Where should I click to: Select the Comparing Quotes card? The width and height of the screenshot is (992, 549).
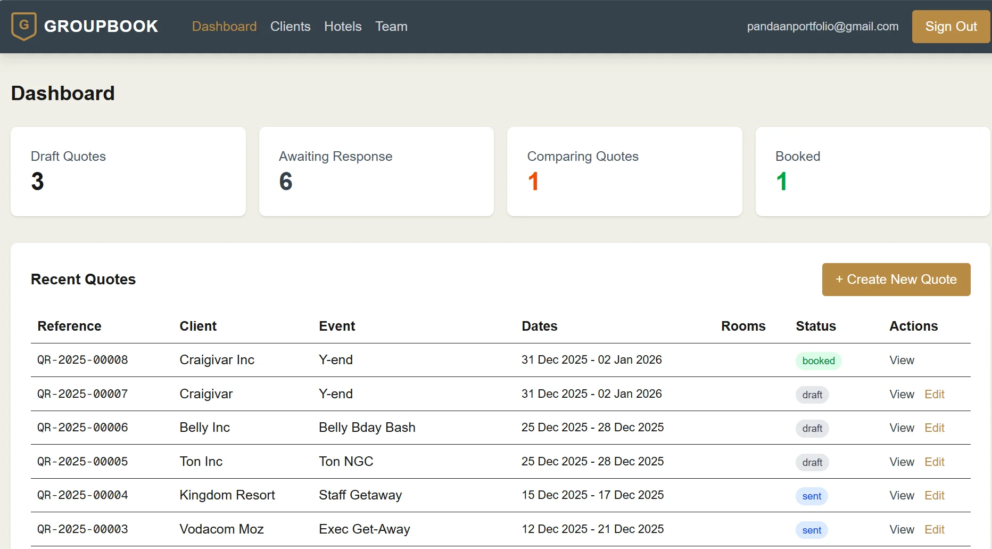tap(625, 171)
